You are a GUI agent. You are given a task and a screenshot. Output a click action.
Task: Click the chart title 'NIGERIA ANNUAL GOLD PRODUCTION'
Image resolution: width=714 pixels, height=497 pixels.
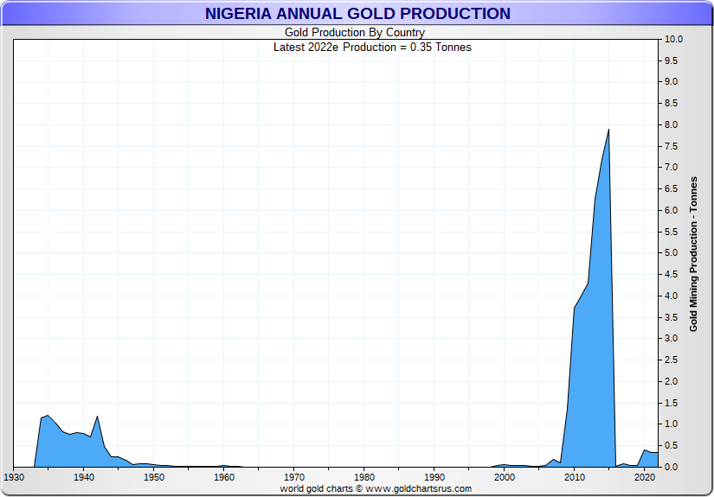(357, 14)
